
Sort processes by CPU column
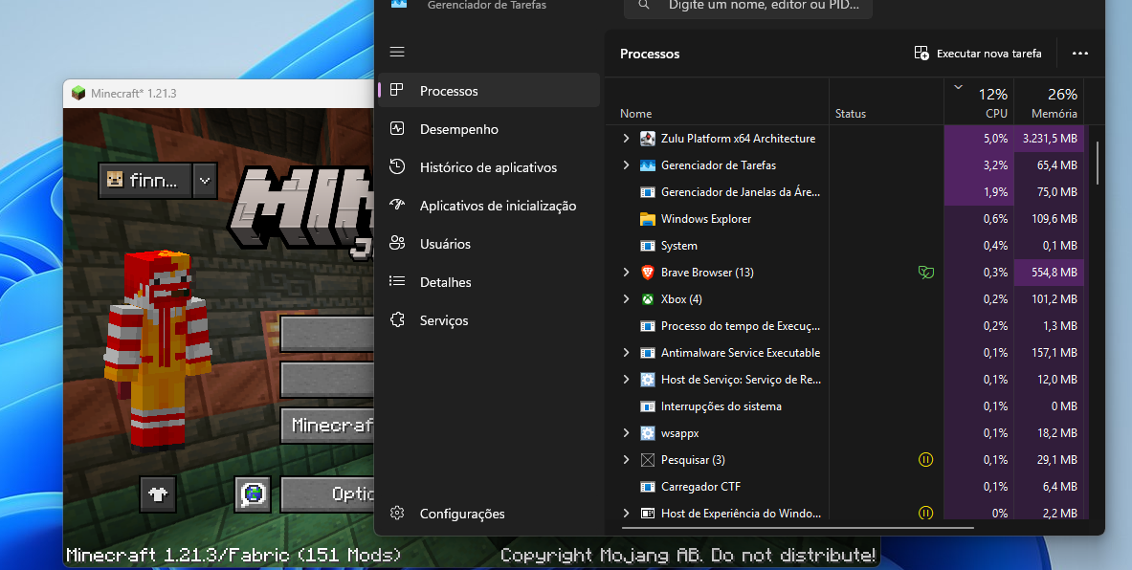click(x=979, y=101)
